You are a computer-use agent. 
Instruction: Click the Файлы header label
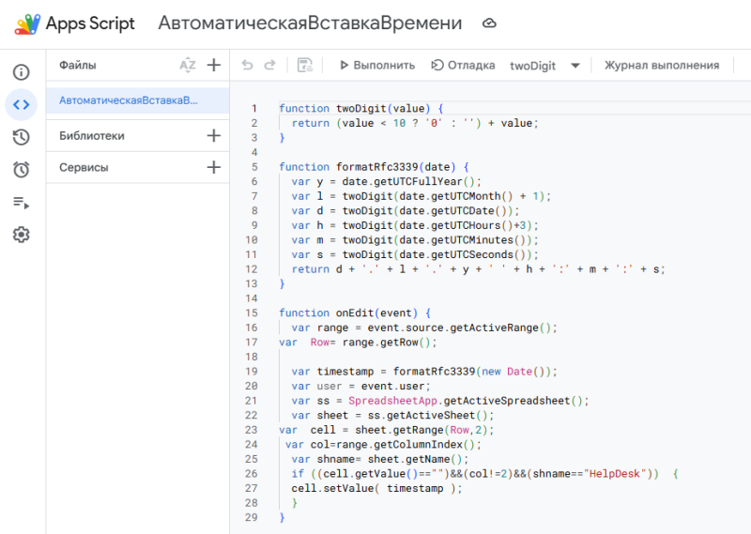pos(78,65)
